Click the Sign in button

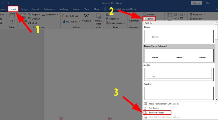196,3
